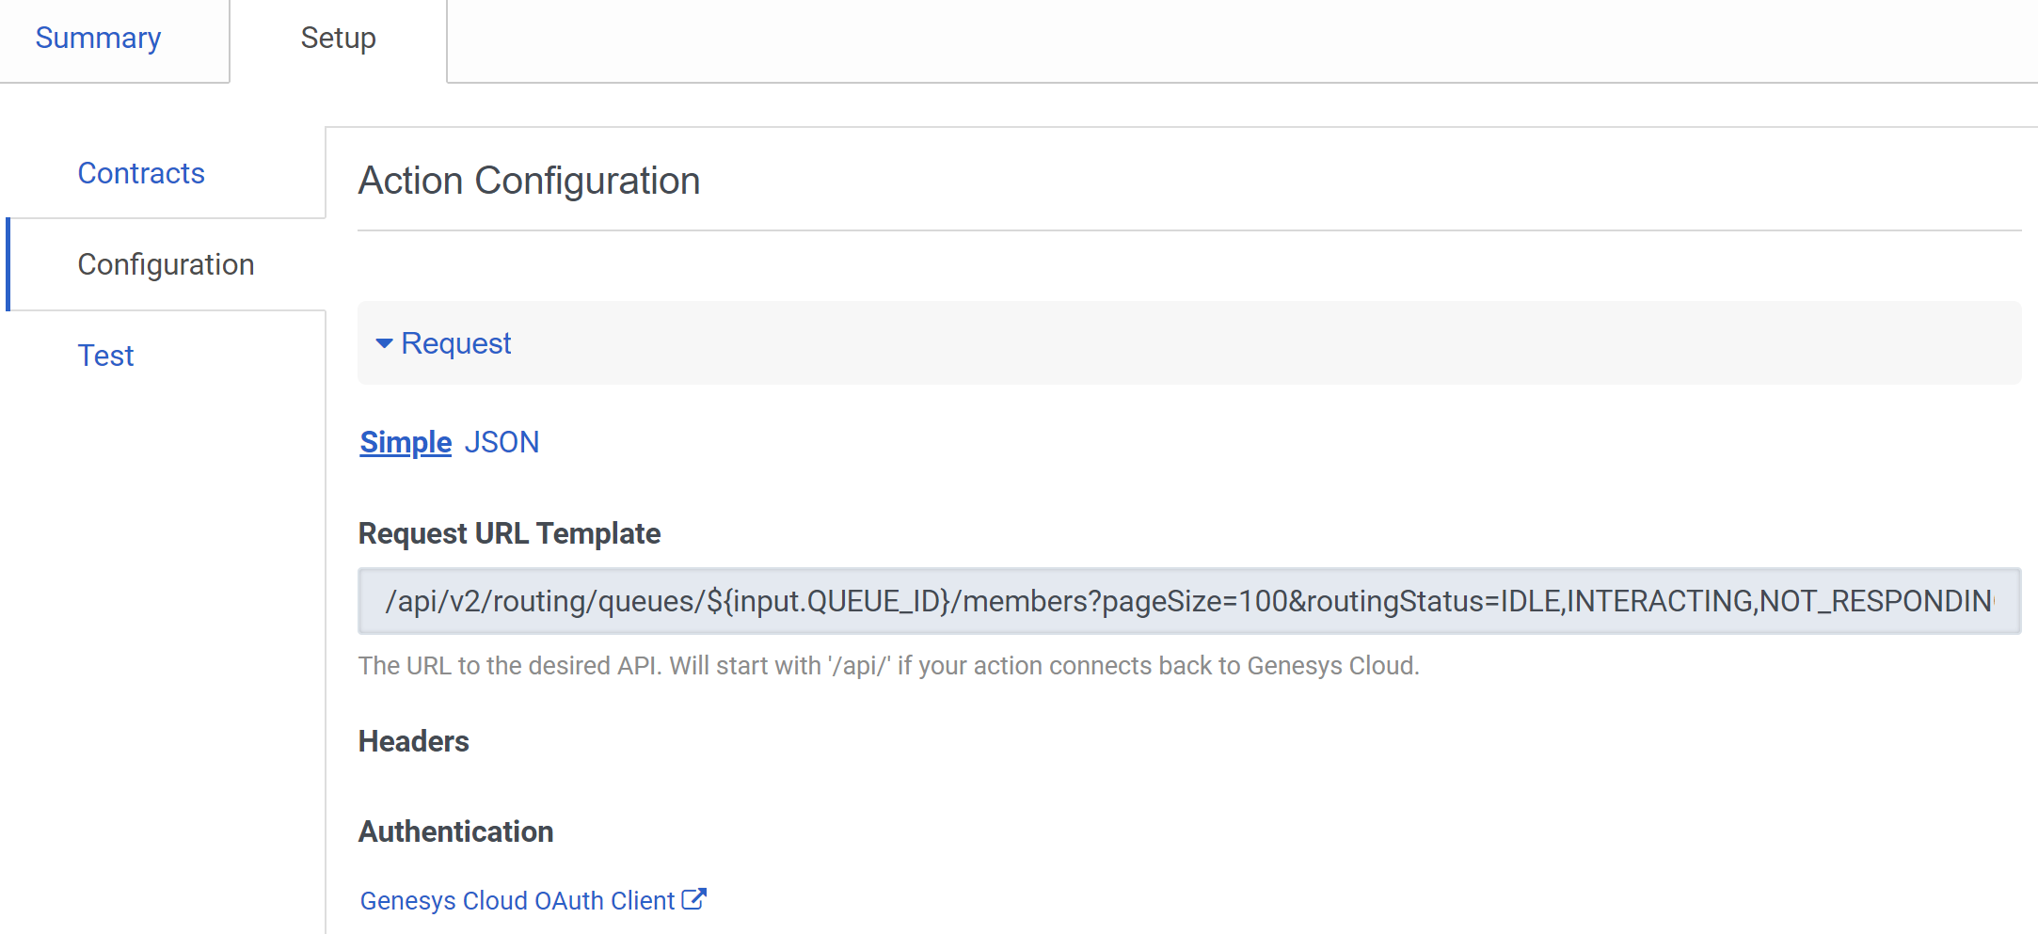Click the Headers section heading
Screen dimensions: 2038x934
(x=413, y=741)
